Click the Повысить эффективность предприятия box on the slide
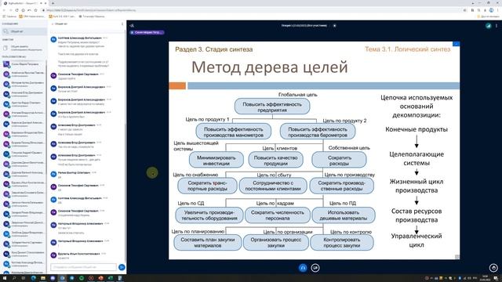Viewport: 502px width, 282px height. (x=272, y=107)
